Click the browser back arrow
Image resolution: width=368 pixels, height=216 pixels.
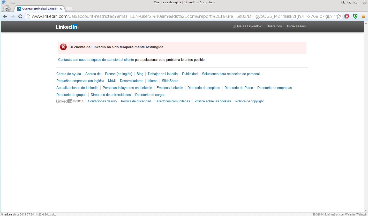5,16
